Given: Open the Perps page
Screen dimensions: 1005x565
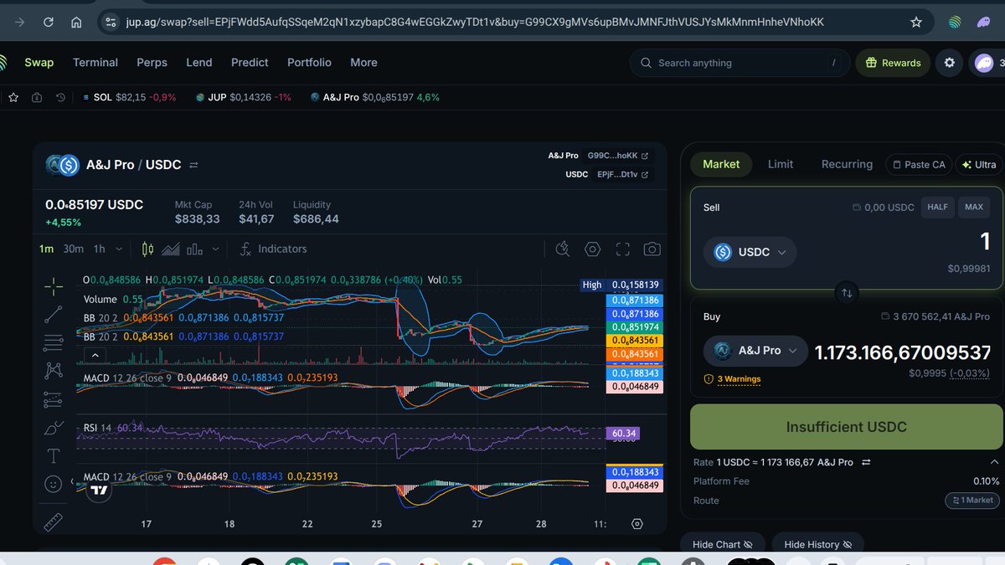Looking at the screenshot, I should [x=152, y=63].
